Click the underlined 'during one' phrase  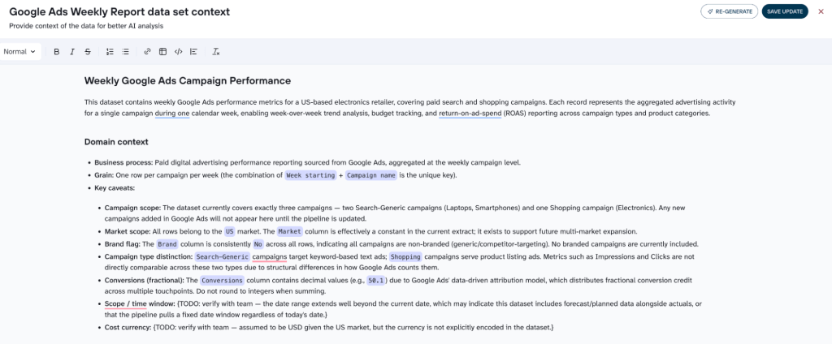[x=172, y=114]
